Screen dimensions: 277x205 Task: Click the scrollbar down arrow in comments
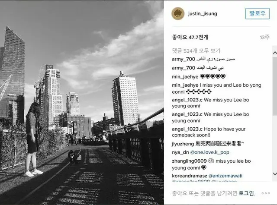click(275, 174)
